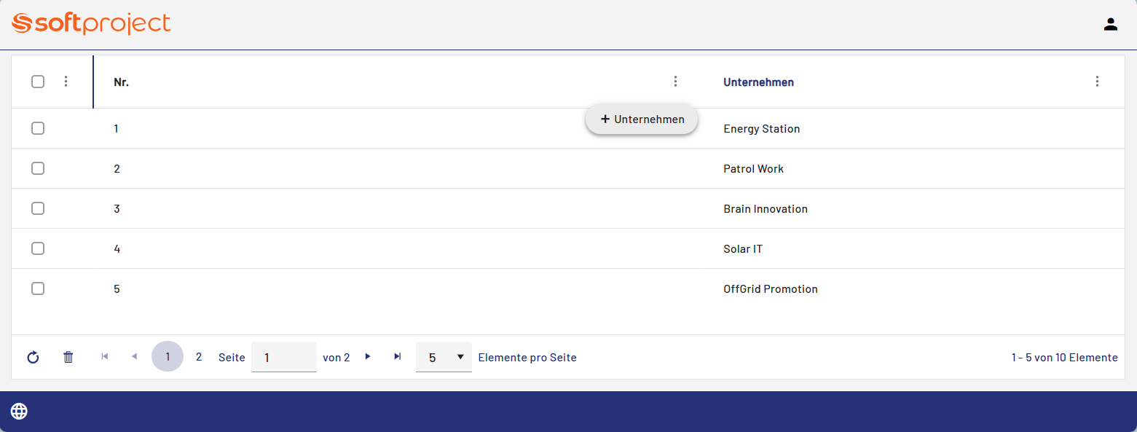Image resolution: width=1137 pixels, height=432 pixels.
Task: Check the Energy Station row checkbox
Action: point(38,128)
